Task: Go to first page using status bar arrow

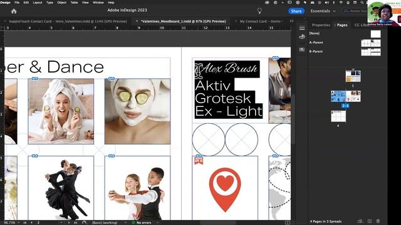Action: 25,222
